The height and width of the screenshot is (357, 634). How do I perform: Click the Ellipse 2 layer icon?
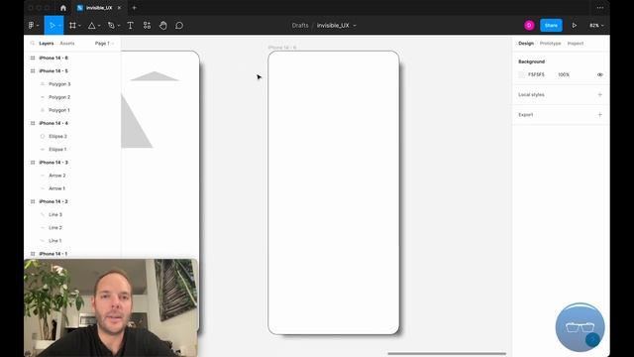(x=43, y=137)
